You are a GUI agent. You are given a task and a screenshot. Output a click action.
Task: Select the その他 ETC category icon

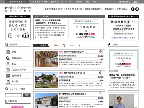click(8, 82)
